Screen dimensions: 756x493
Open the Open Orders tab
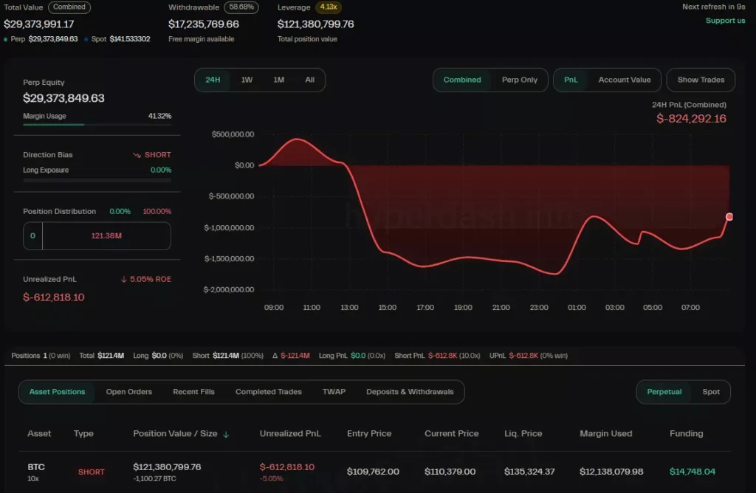pyautogui.click(x=129, y=392)
